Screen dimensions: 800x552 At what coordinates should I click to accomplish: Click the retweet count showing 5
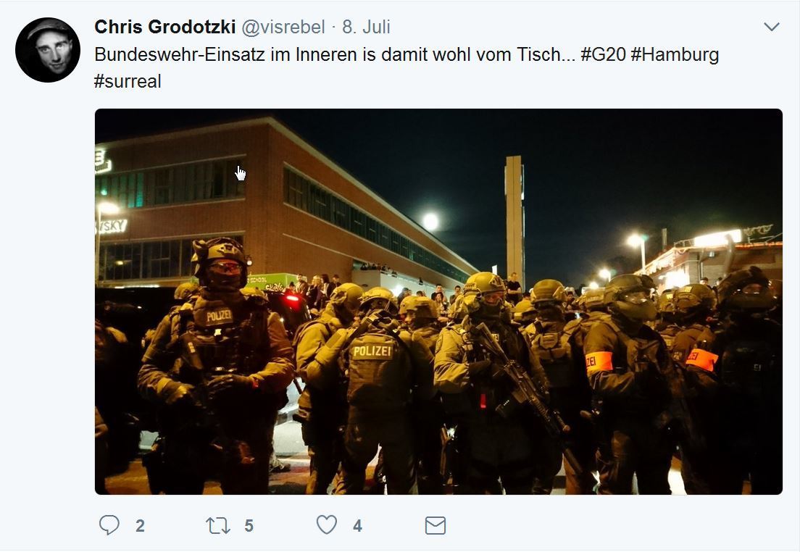pos(249,525)
